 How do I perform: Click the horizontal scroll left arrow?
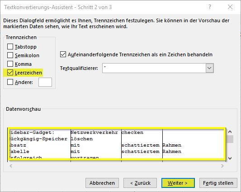coord(11,166)
